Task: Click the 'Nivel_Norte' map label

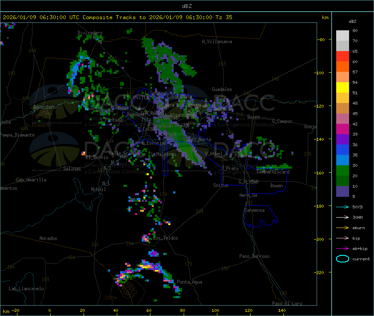Action: (197, 140)
